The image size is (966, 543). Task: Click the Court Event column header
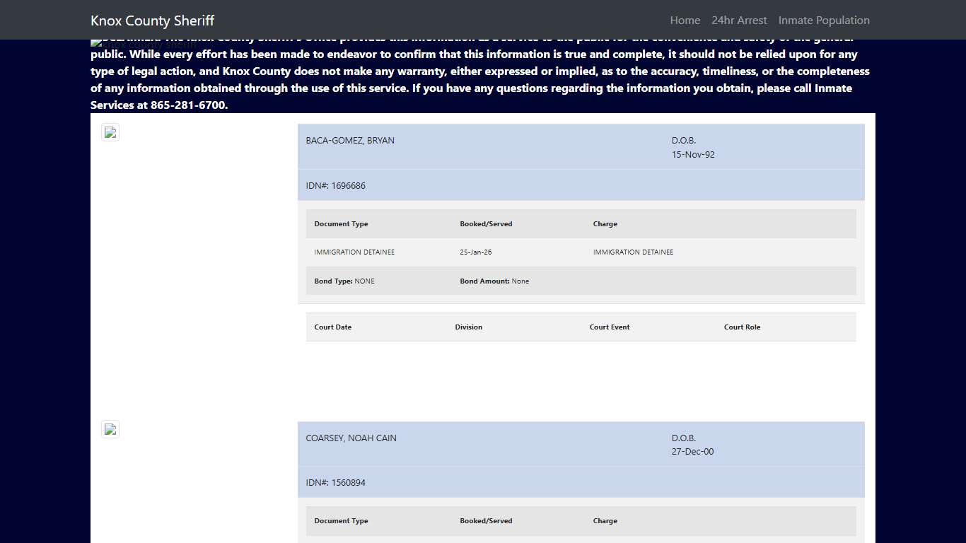tap(609, 327)
